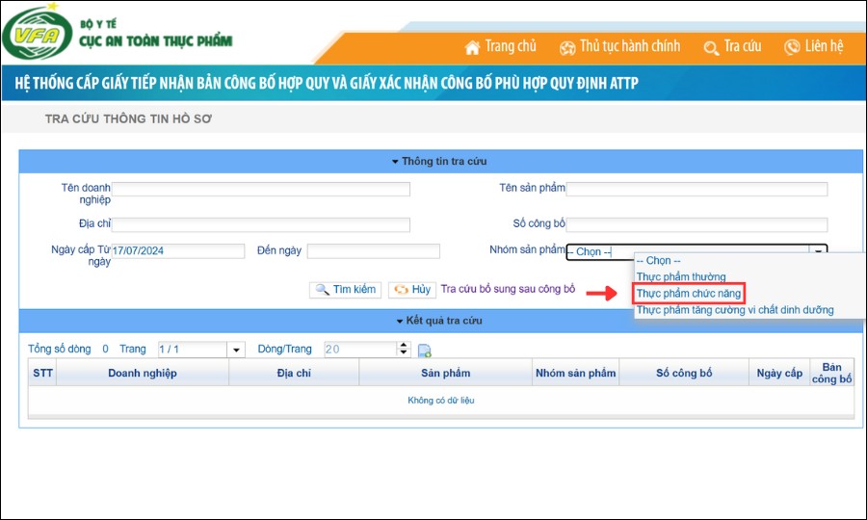Choose Thực phẩm tăng cường vi chất dinh dưỡng

click(x=735, y=310)
